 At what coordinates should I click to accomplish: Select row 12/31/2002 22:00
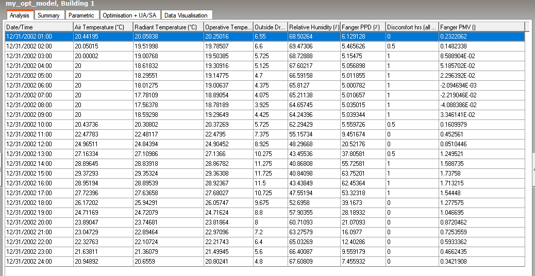pyautogui.click(x=265, y=242)
